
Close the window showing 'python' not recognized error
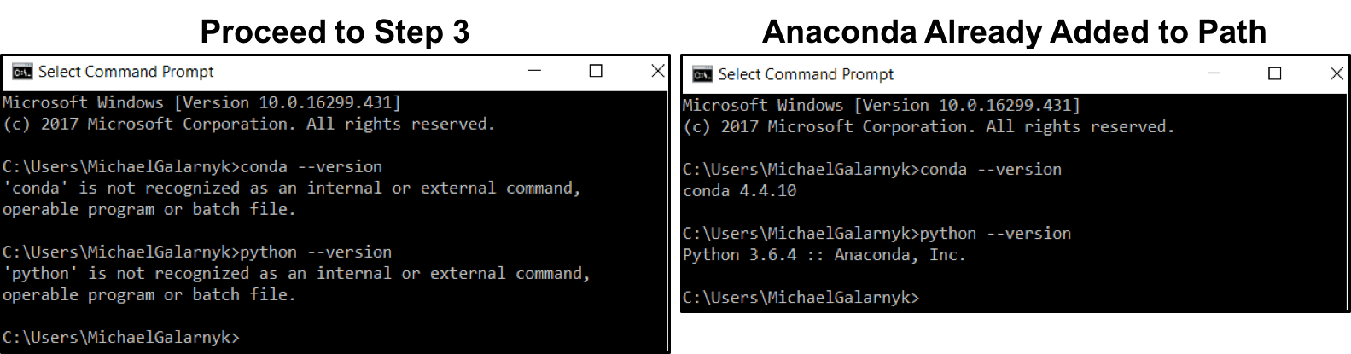[657, 71]
